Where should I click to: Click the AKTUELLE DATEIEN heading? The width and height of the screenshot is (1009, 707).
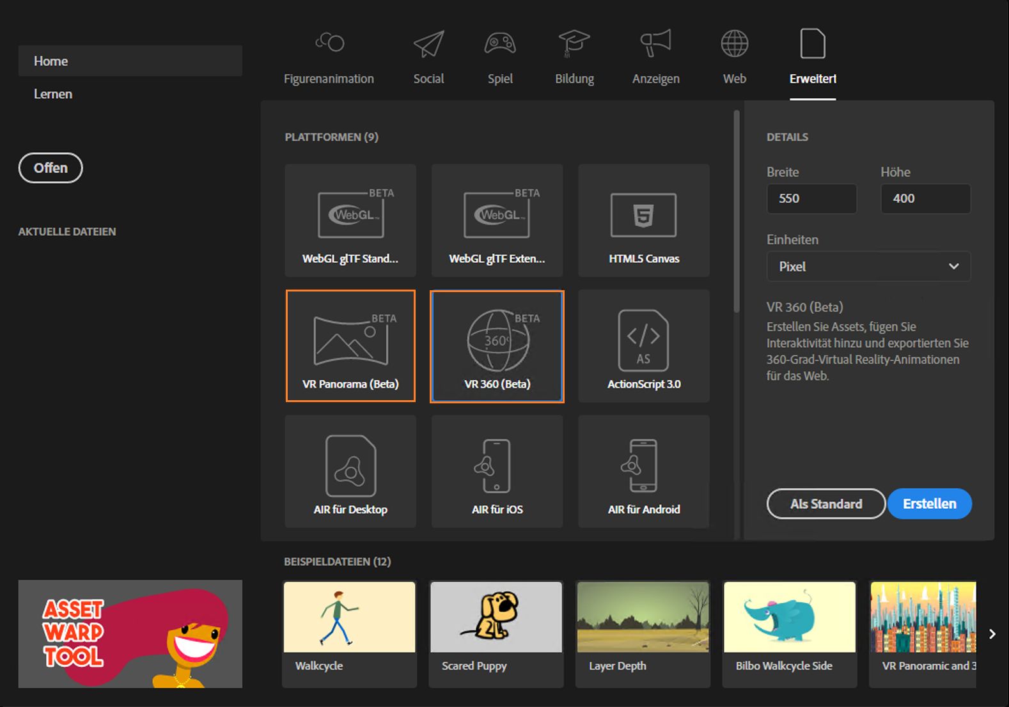[67, 231]
